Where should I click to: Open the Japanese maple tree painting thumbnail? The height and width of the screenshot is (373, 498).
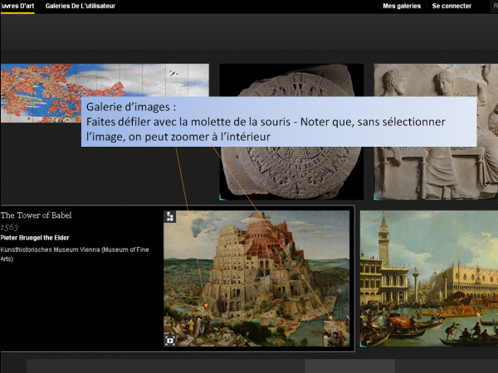pos(105,93)
